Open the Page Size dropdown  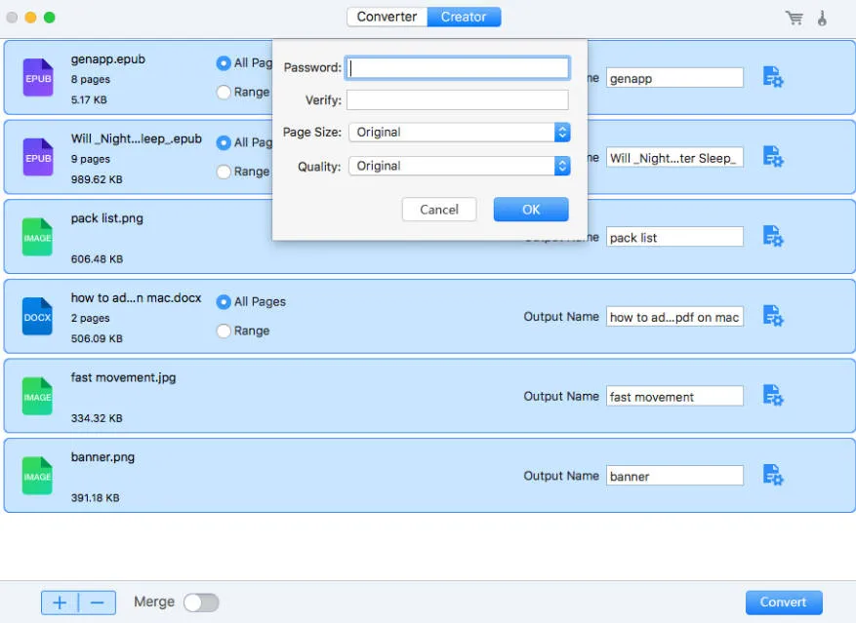point(459,132)
